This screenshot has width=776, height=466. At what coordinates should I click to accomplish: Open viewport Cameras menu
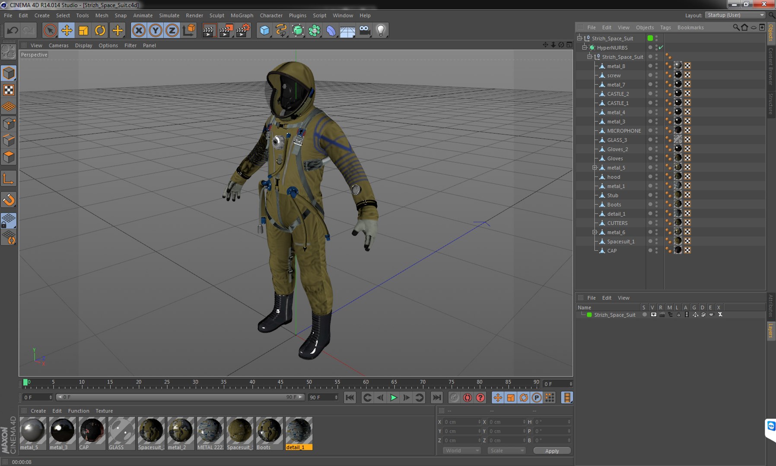tap(58, 45)
